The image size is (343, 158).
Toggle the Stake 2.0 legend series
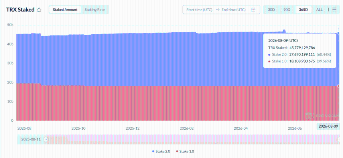click(x=161, y=151)
